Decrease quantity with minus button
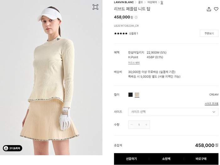The height and width of the screenshot is (165, 220). pyautogui.click(x=132, y=125)
